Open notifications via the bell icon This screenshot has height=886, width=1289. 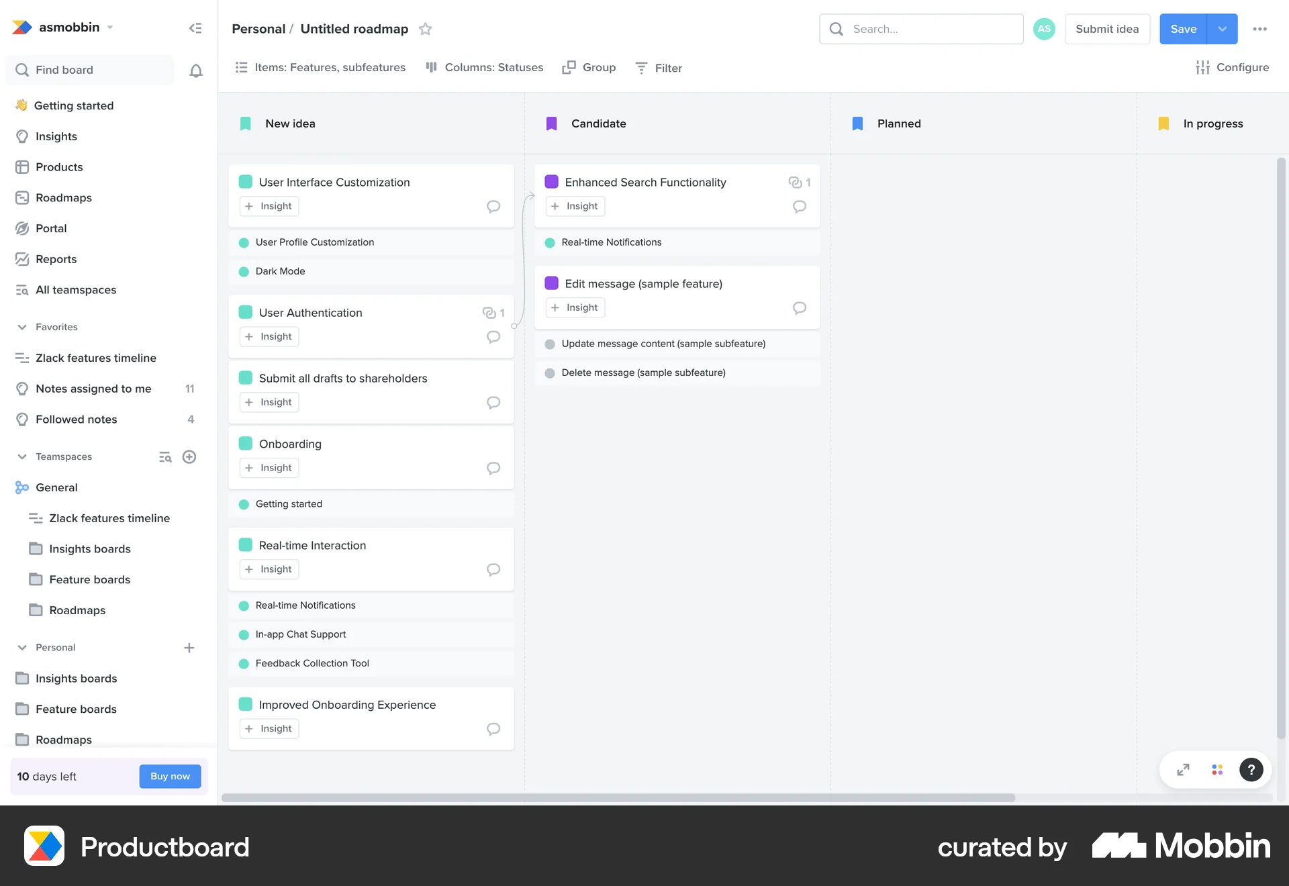(x=195, y=70)
